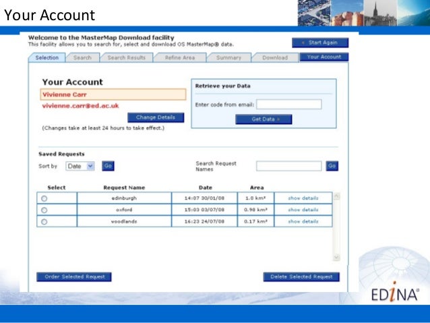Click the Retrieve your Data heading
This screenshot has height=323, width=430.
click(222, 86)
